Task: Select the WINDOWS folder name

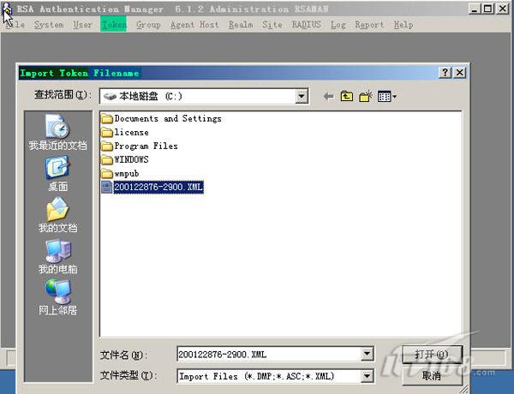Action: (131, 160)
